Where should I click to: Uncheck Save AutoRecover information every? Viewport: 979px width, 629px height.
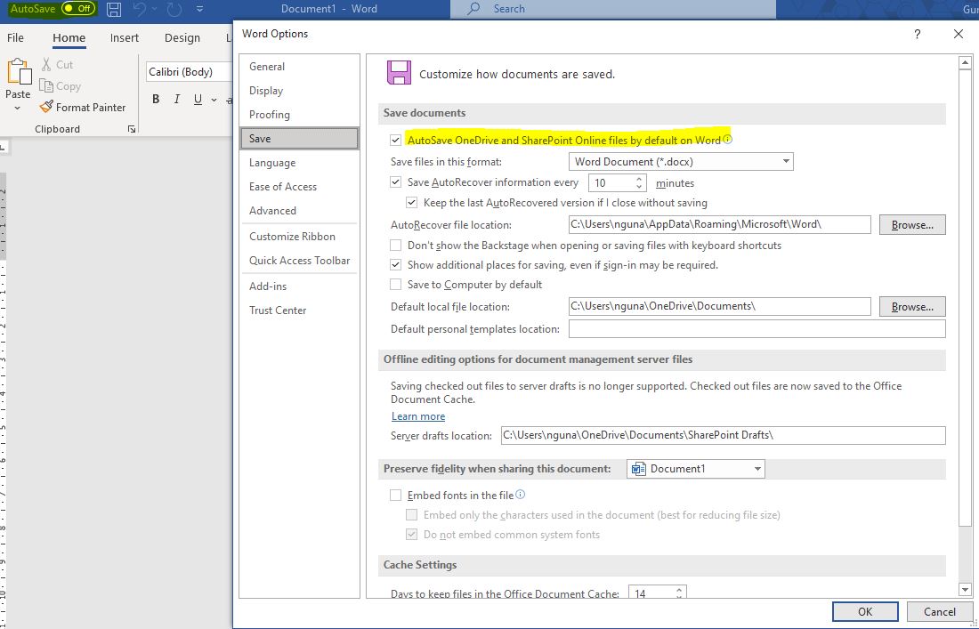click(x=395, y=181)
